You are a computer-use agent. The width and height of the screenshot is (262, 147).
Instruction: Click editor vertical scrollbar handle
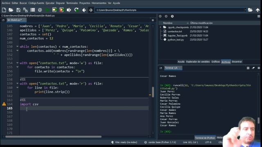pyautogui.click(x=153, y=92)
